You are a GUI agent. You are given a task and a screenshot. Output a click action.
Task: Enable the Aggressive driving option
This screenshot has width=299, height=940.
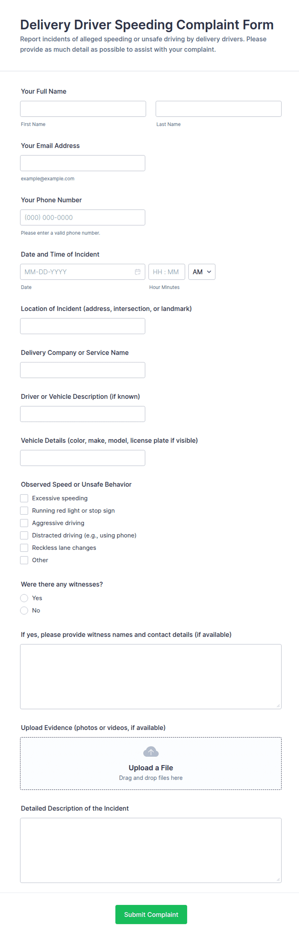[x=24, y=523]
